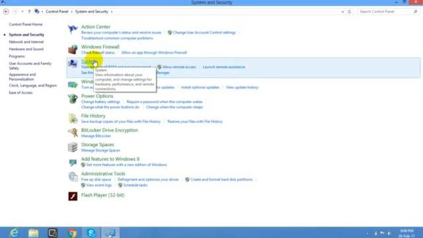
Task: Click Restore your files with File History
Action: [195, 122]
